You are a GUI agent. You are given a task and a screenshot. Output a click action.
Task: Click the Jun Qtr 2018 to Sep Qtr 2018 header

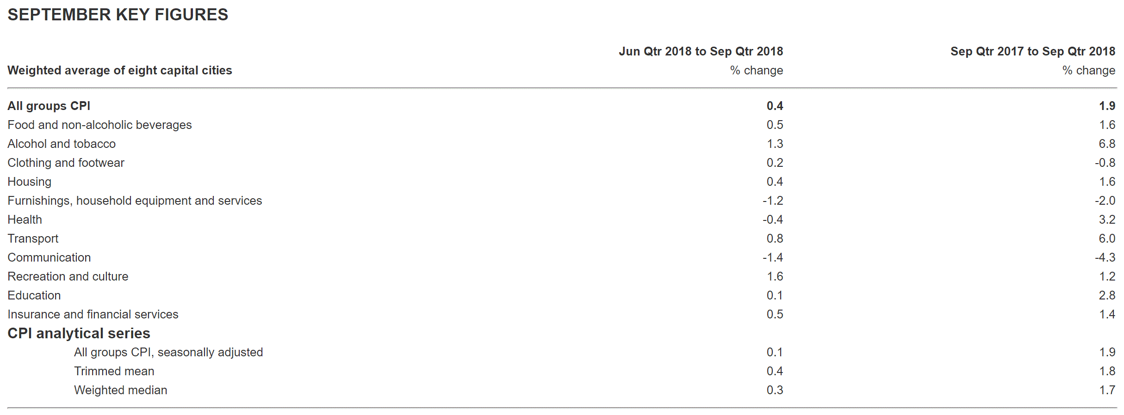point(701,51)
